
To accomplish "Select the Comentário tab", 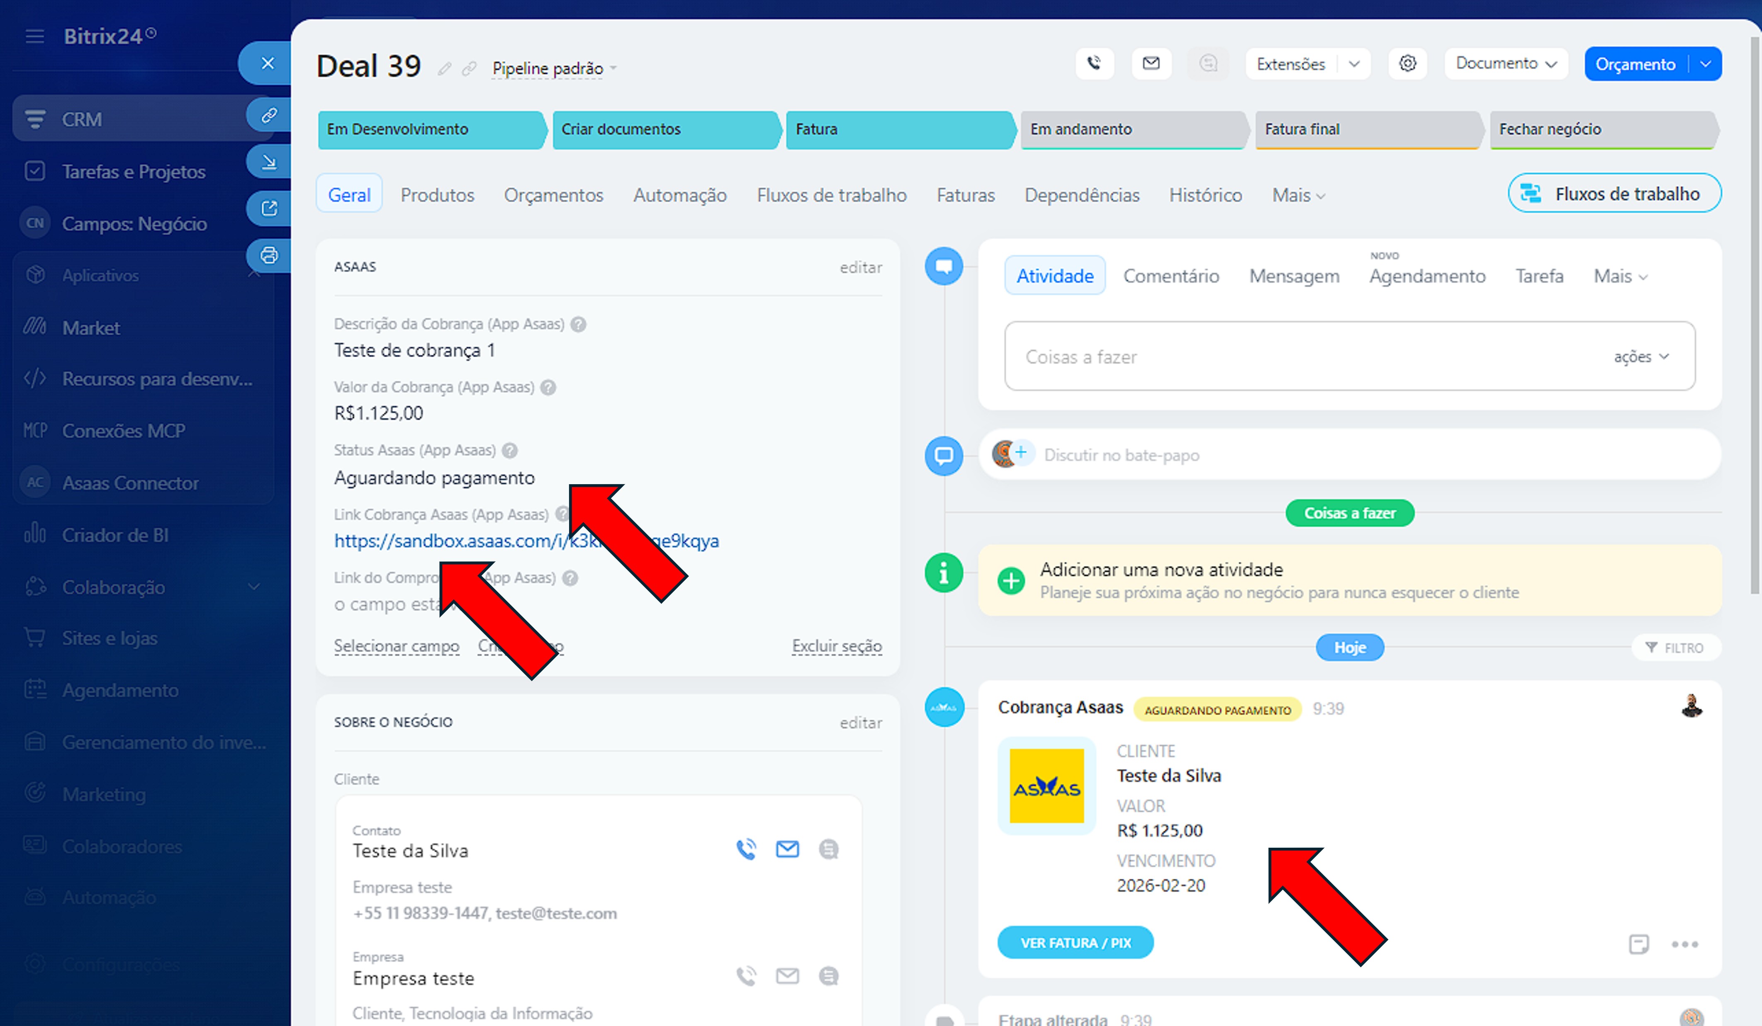I will pos(1171,276).
